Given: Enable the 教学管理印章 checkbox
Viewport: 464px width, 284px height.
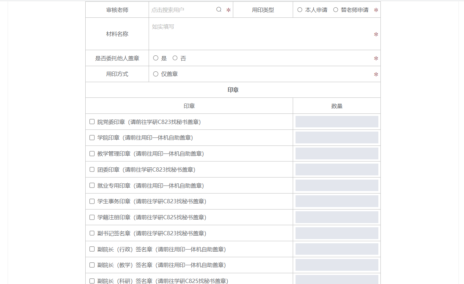Looking at the screenshot, I should pyautogui.click(x=92, y=153).
